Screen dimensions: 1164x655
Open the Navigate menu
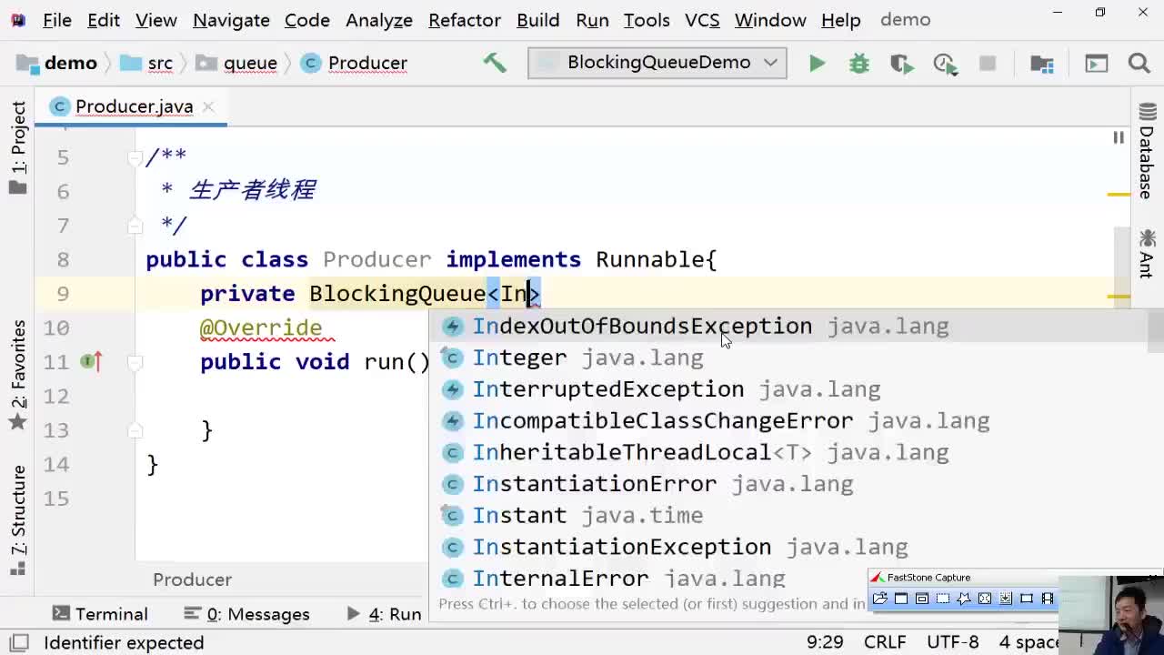pos(231,19)
